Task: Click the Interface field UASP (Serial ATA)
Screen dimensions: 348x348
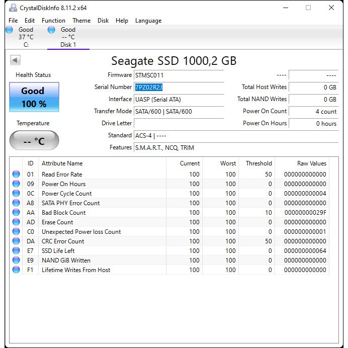Action: (179, 100)
